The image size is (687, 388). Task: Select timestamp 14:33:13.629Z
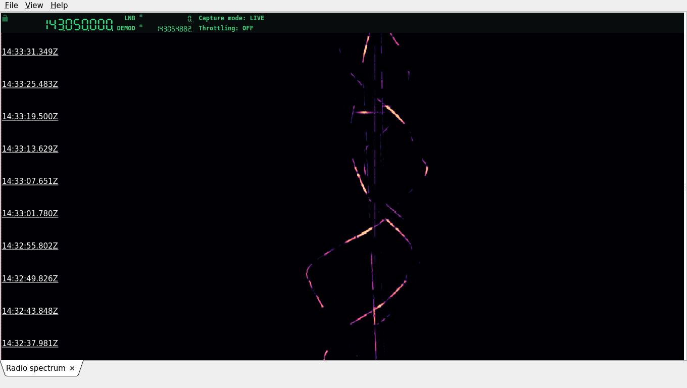coord(30,149)
